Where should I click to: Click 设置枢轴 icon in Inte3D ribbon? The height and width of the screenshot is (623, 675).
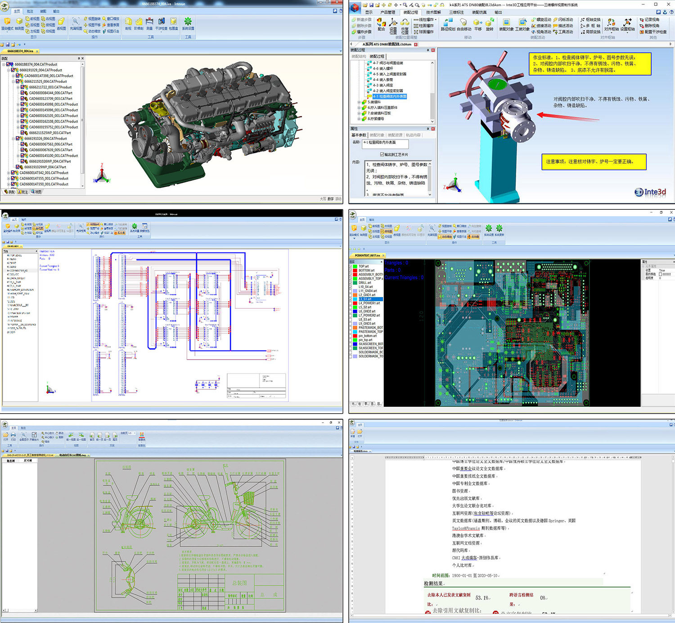627,22
